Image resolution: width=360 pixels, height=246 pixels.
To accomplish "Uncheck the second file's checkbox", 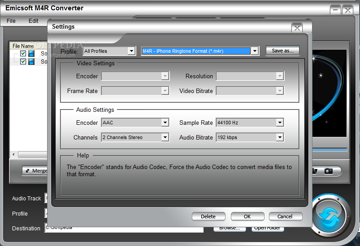I will 23,61.
